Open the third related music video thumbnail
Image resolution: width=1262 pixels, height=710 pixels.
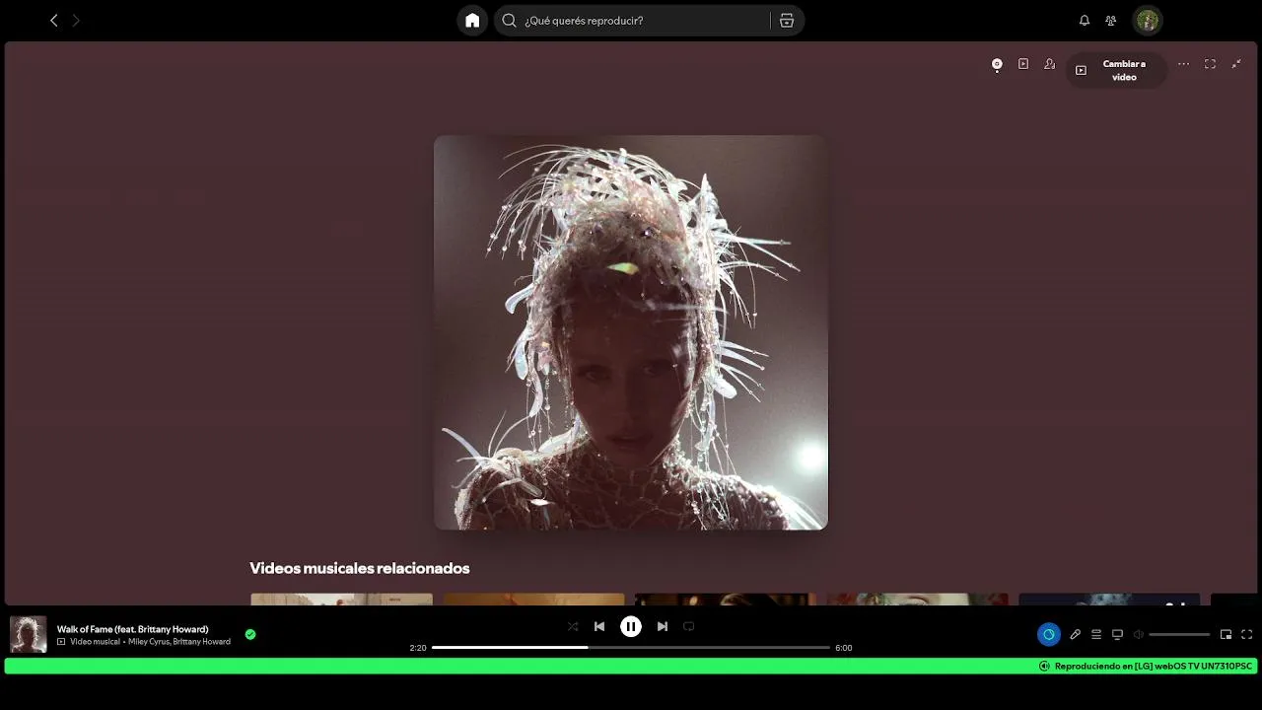point(726,599)
